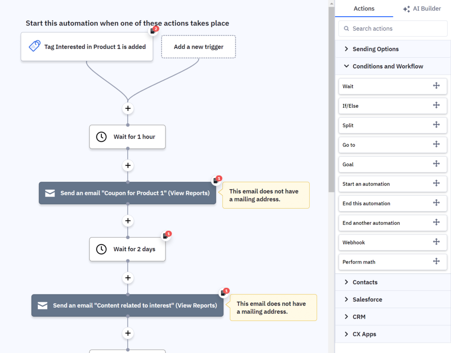
Task: Expand the Salesforce actions section
Action: click(367, 299)
